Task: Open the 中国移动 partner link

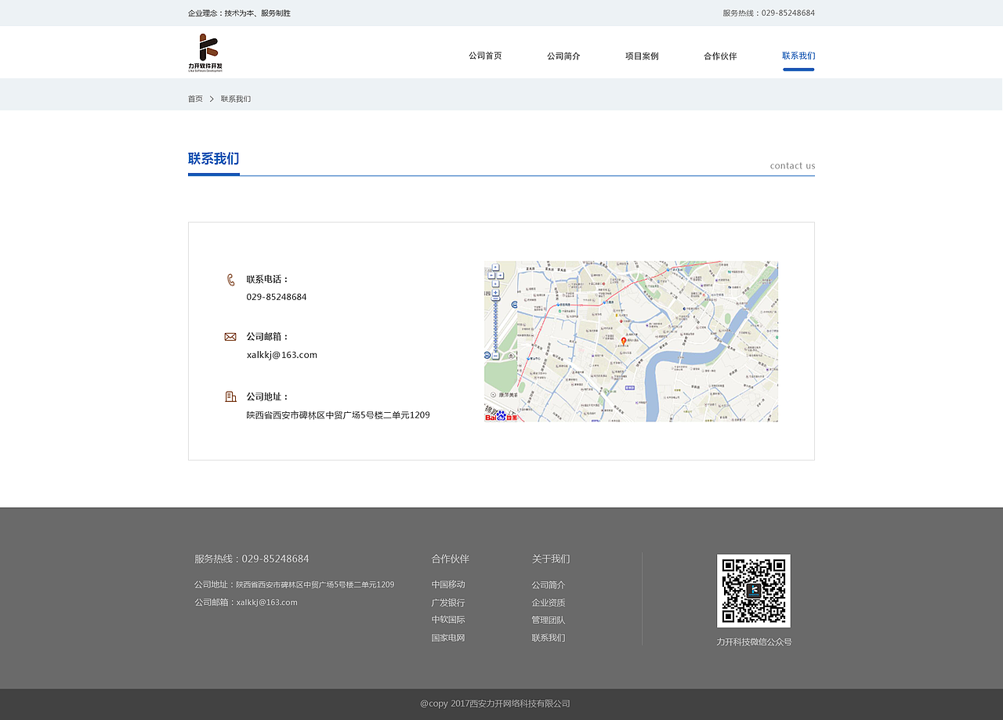Action: [447, 584]
